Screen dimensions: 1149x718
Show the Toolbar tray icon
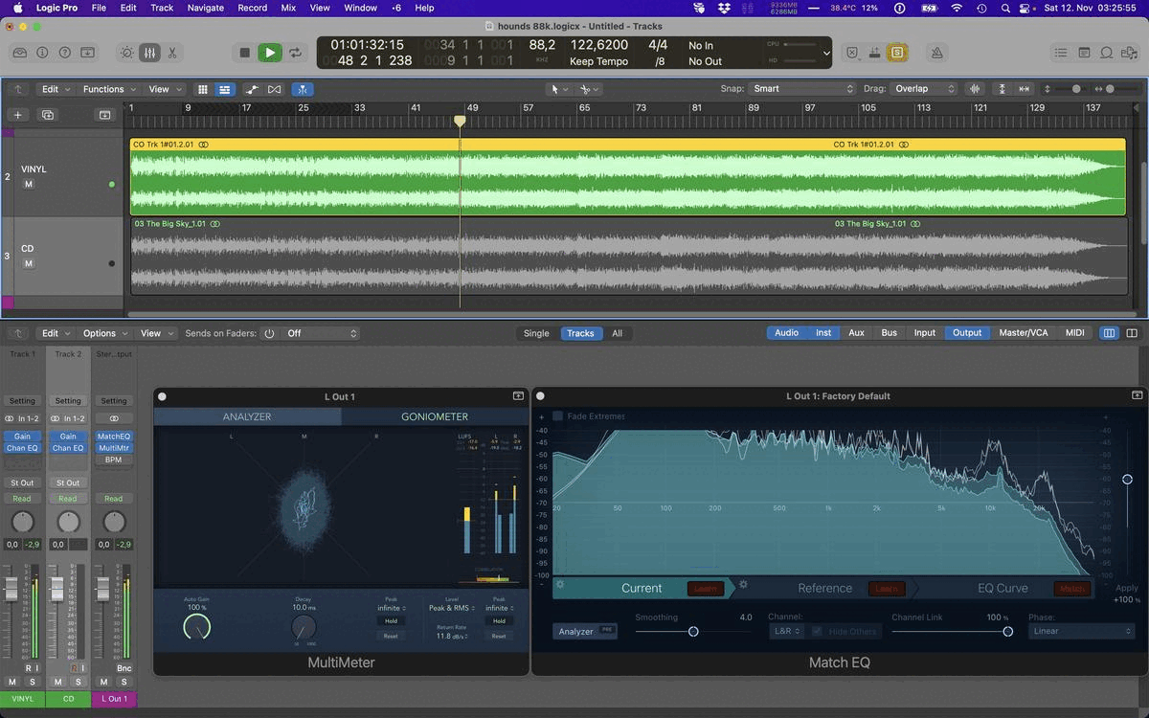(88, 53)
